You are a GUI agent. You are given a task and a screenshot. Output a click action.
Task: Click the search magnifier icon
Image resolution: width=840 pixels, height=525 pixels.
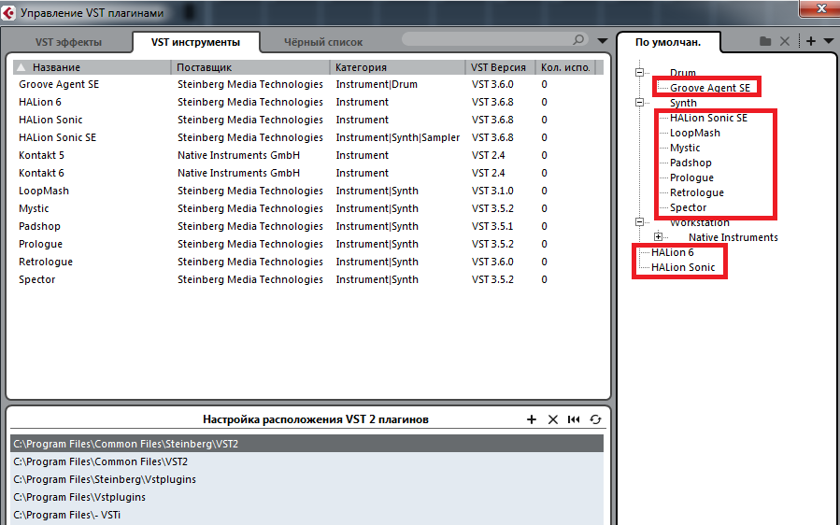tap(578, 39)
